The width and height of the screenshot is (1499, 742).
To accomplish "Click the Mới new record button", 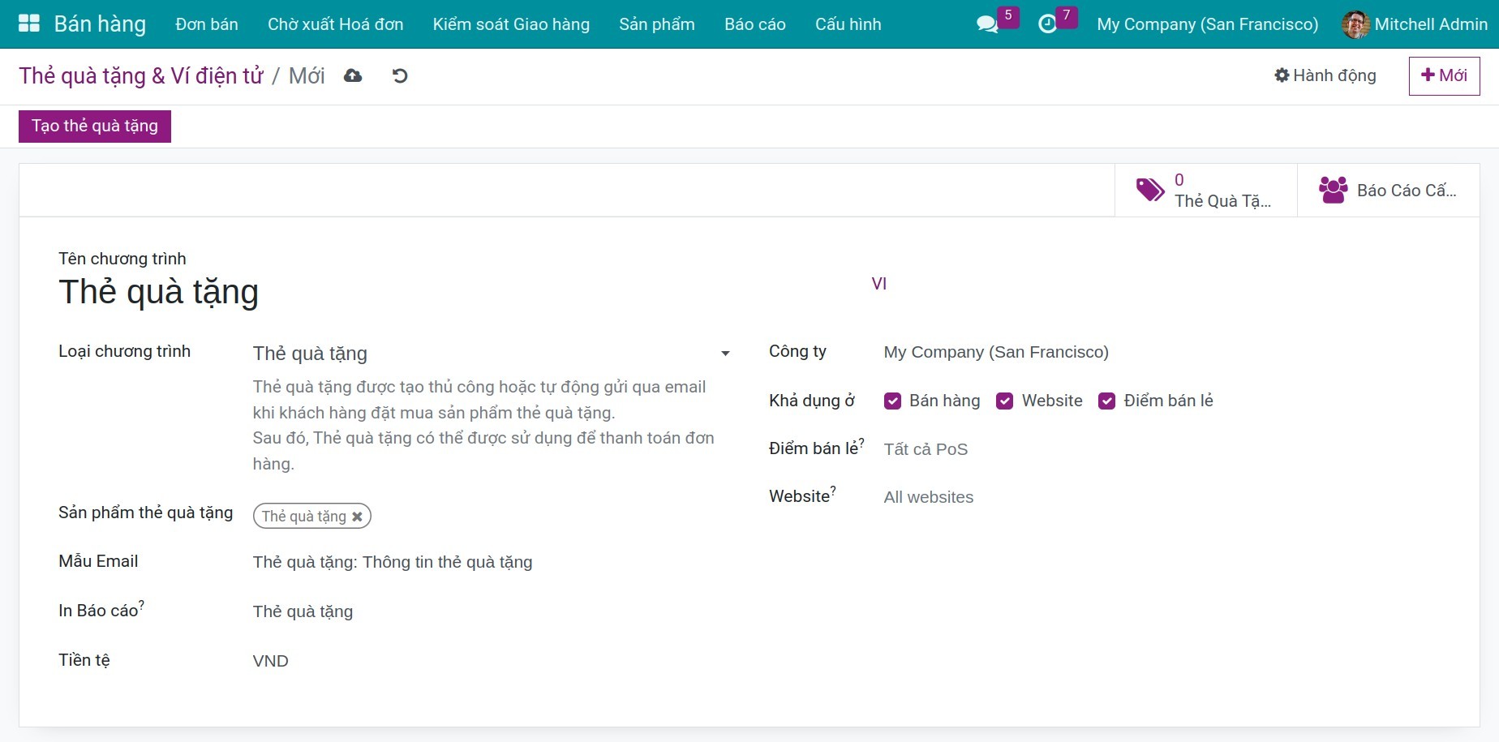I will pos(1444,76).
